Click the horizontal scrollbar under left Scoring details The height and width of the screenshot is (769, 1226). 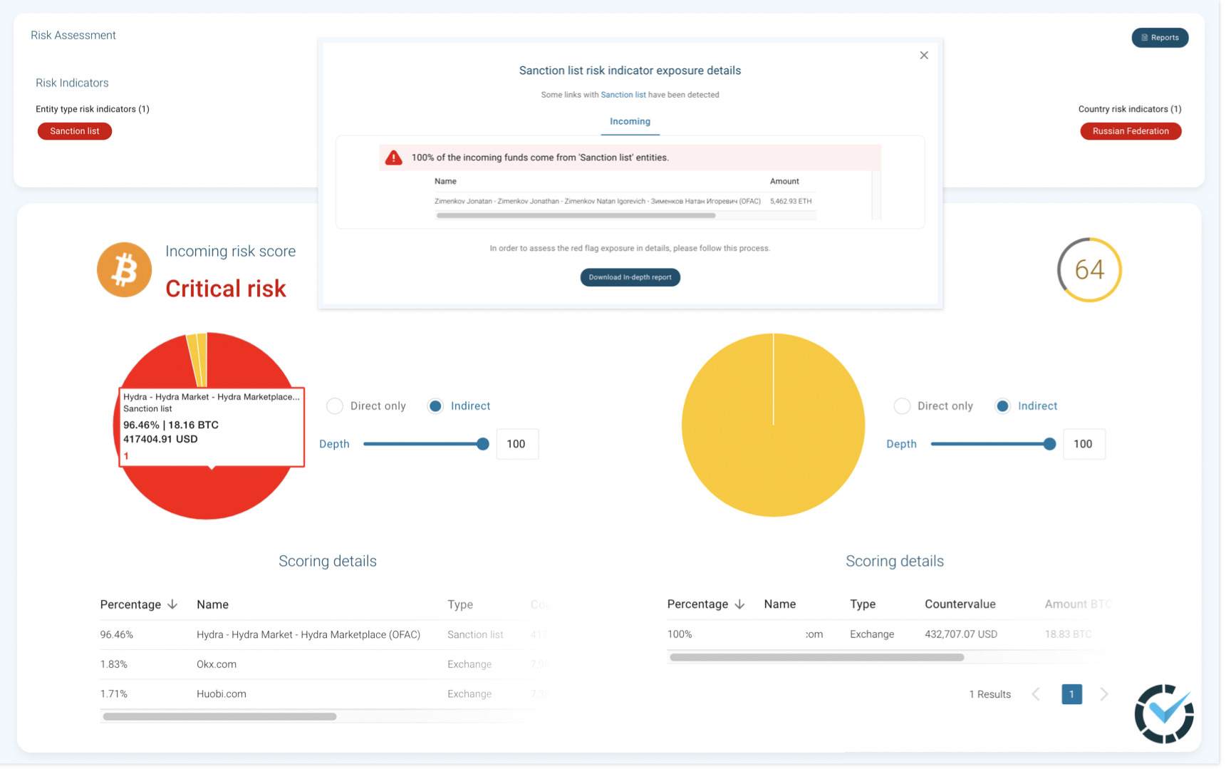217,716
